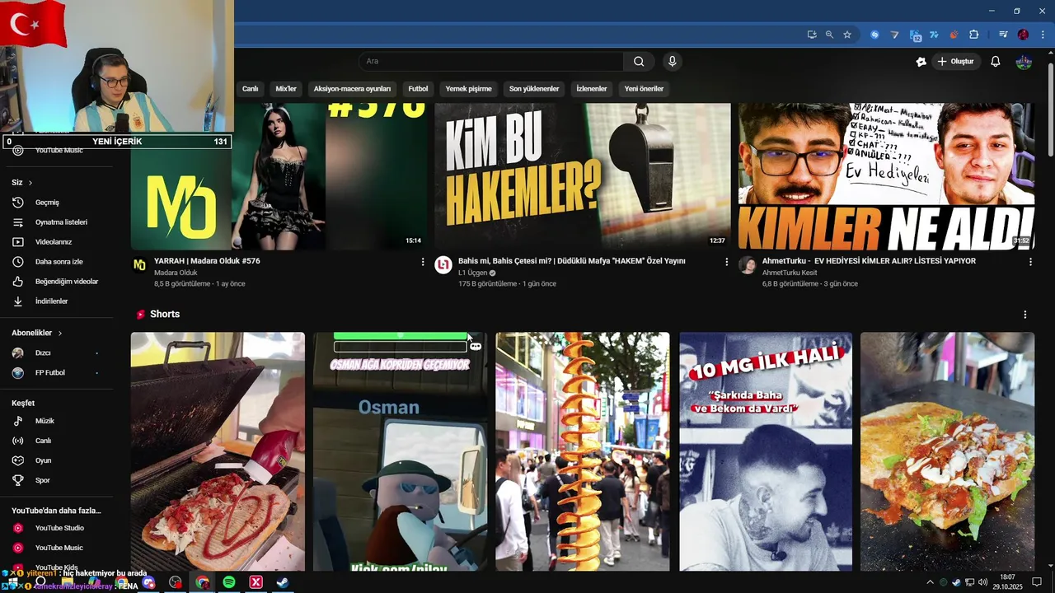Image resolution: width=1055 pixels, height=593 pixels.
Task: Open YouTube Music under YouTube'dan daha fazla
Action: click(57, 548)
